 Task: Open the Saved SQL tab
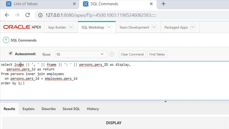71,109
